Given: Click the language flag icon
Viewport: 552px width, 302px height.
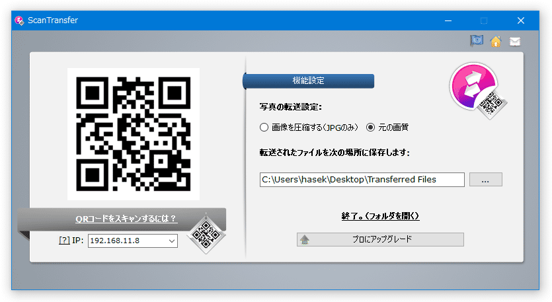Looking at the screenshot, I should 477,41.
